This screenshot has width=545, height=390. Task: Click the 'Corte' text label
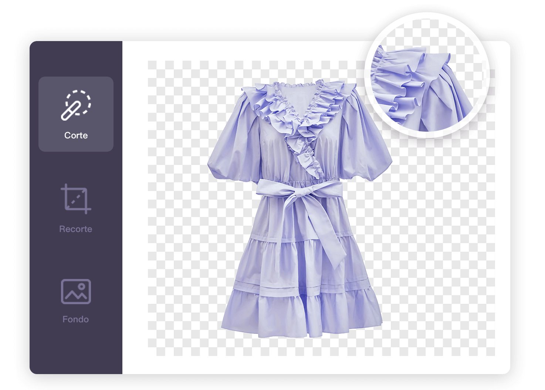[x=76, y=135]
